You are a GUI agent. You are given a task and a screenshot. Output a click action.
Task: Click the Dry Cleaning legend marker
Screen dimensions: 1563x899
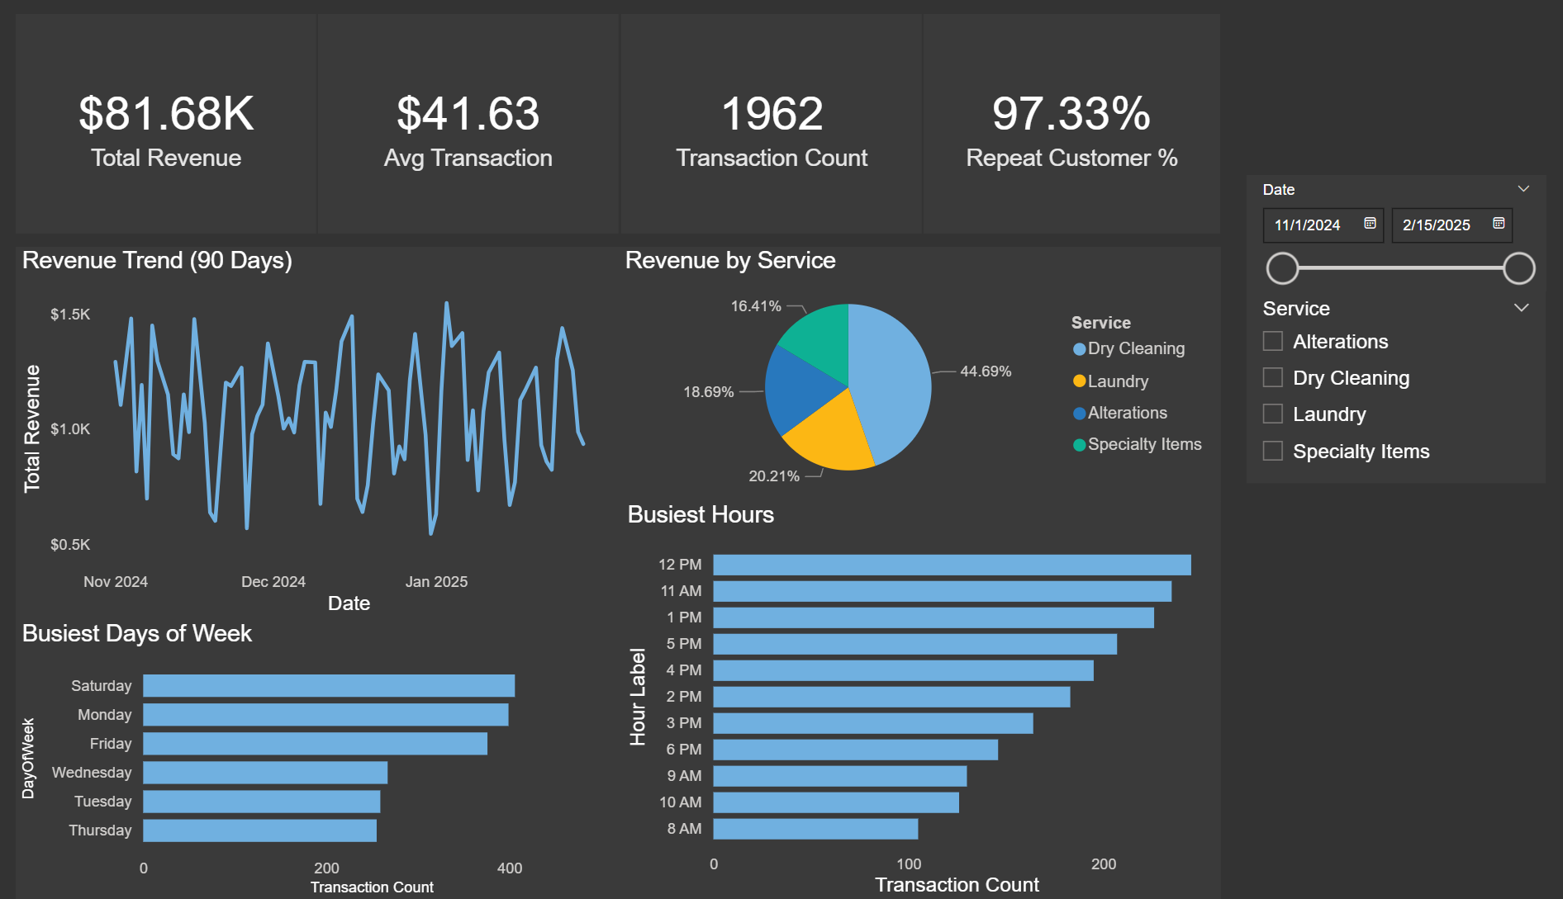pyautogui.click(x=1078, y=348)
